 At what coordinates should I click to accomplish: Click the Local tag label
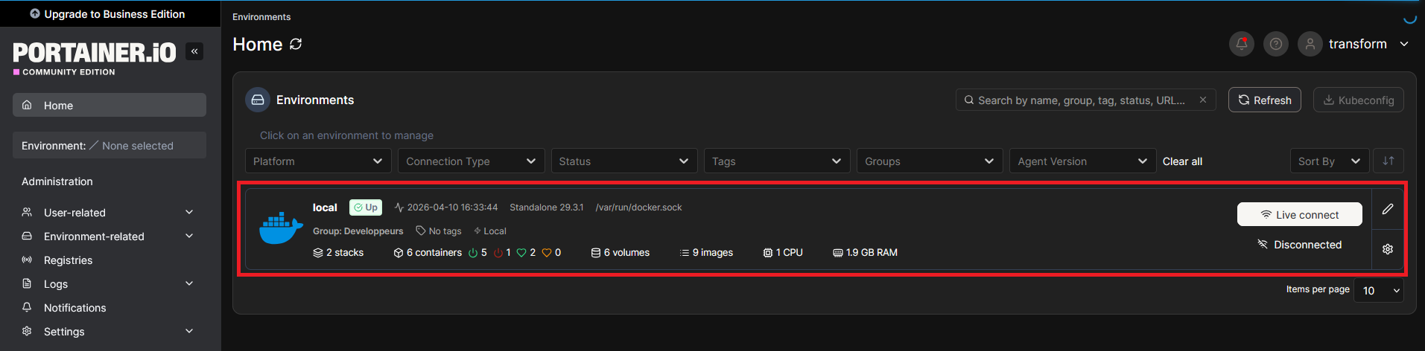(490, 231)
